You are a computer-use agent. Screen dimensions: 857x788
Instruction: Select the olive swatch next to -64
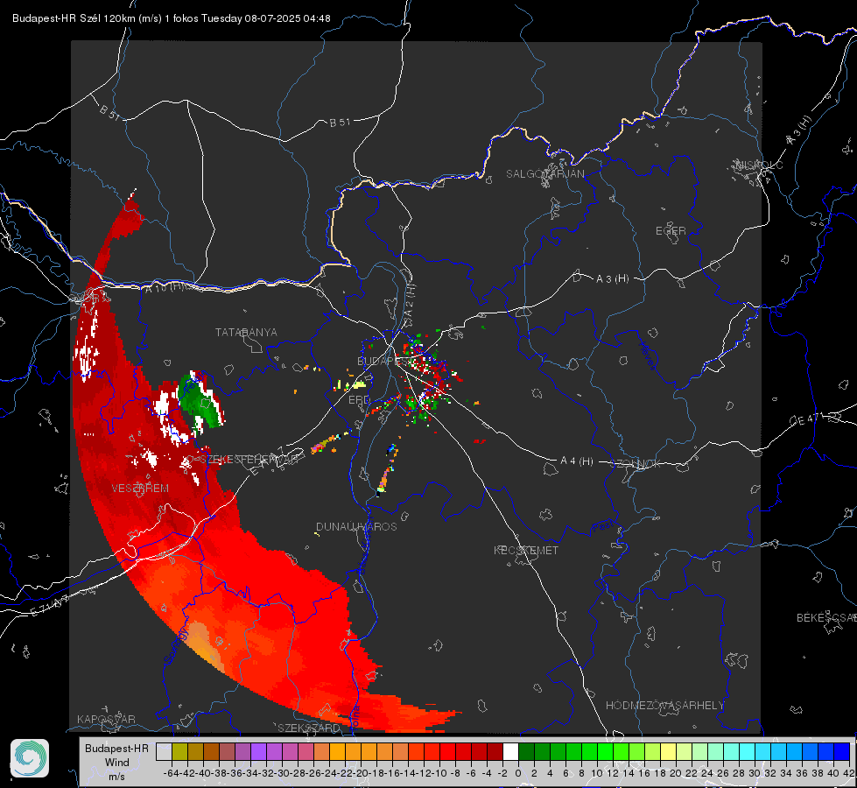(179, 752)
